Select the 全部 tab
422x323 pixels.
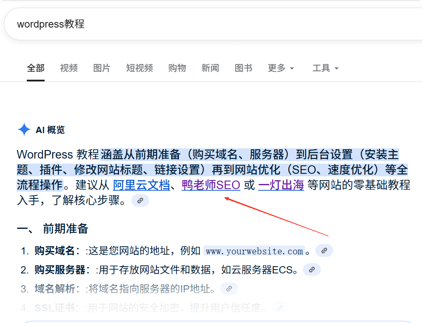point(36,68)
